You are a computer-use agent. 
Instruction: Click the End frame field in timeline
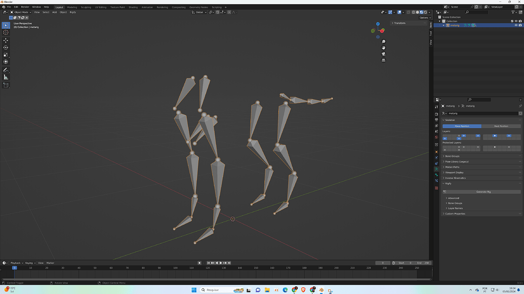pos(423,263)
